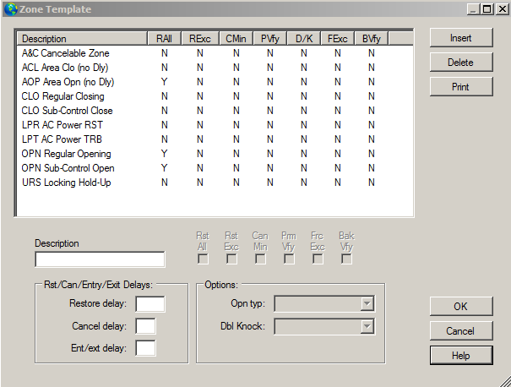The width and height of the screenshot is (511, 387).
Task: Click the Print button
Action: click(461, 87)
